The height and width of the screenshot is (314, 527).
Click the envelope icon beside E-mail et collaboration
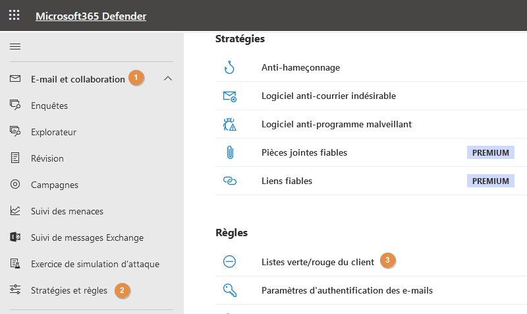coord(15,78)
